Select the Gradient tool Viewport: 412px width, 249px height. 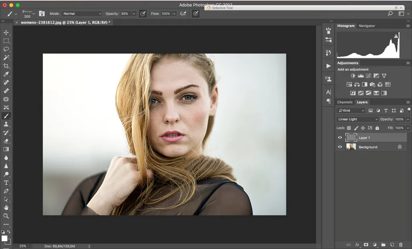tap(6, 149)
